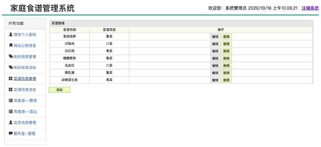Click the 注销系统 logout link
The height and width of the screenshot is (147, 321).
(310, 8)
